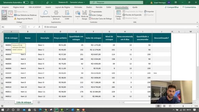
Task: Click Executar Caixa de Diálogo
Action: click(x=100, y=19)
